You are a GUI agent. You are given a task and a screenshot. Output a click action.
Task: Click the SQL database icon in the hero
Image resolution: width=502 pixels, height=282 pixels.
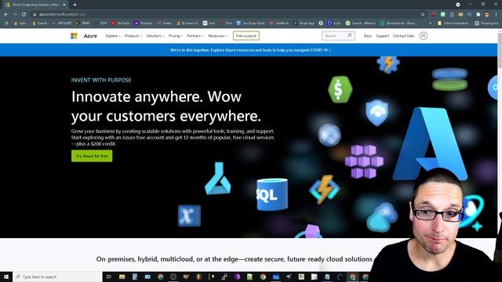tap(272, 194)
